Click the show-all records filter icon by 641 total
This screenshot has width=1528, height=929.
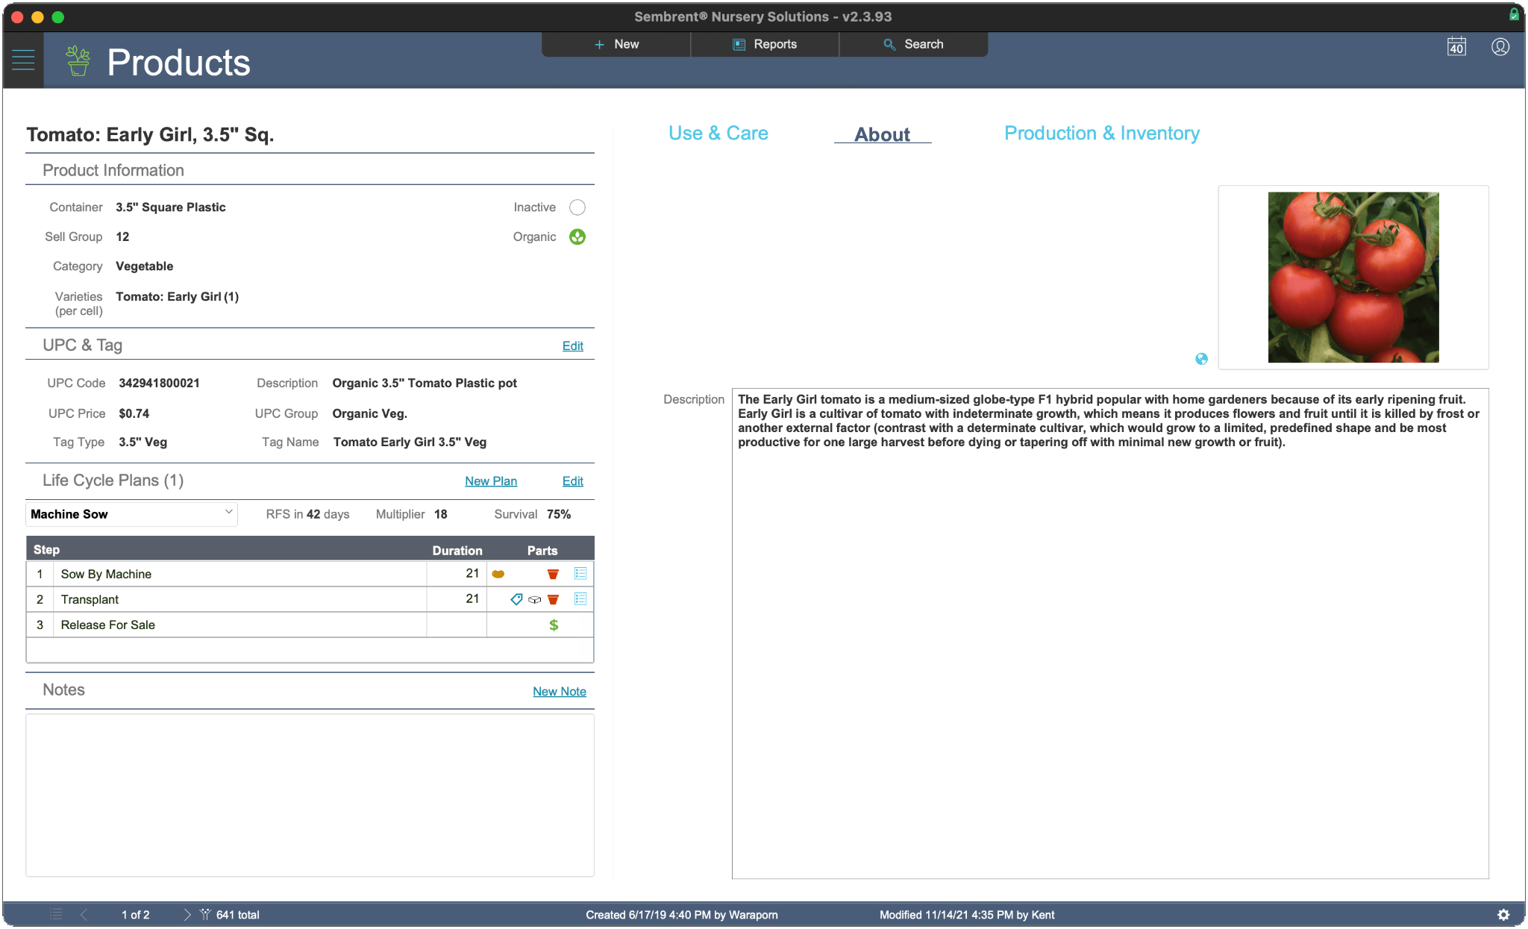click(x=205, y=915)
